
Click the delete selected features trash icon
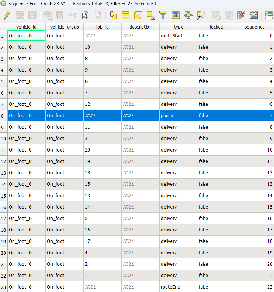click(60, 15)
